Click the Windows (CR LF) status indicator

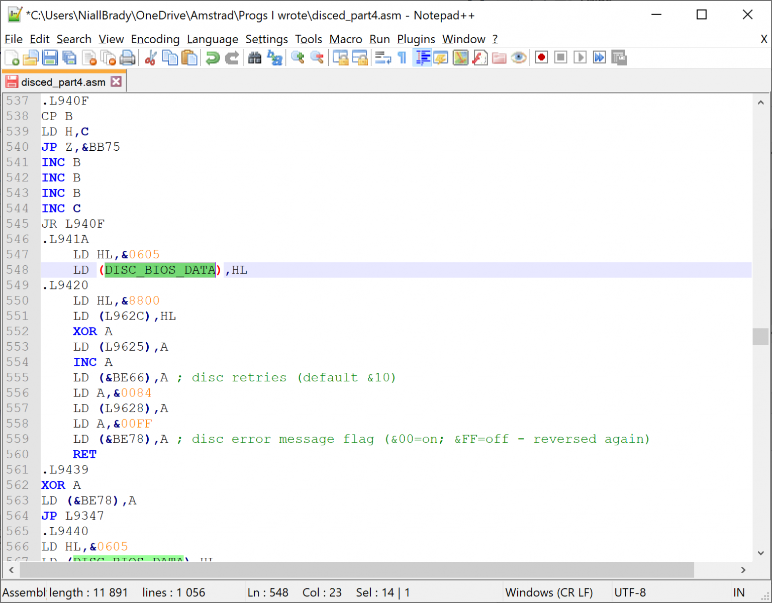pos(550,592)
